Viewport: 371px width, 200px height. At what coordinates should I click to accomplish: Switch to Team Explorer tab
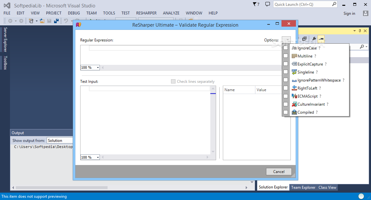tap(303, 187)
